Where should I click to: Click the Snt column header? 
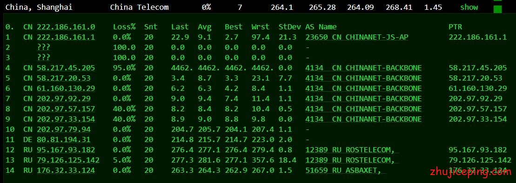(x=151, y=27)
